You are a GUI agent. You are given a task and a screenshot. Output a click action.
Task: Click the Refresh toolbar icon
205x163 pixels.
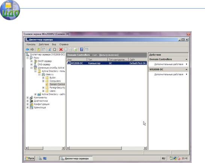[70, 49]
